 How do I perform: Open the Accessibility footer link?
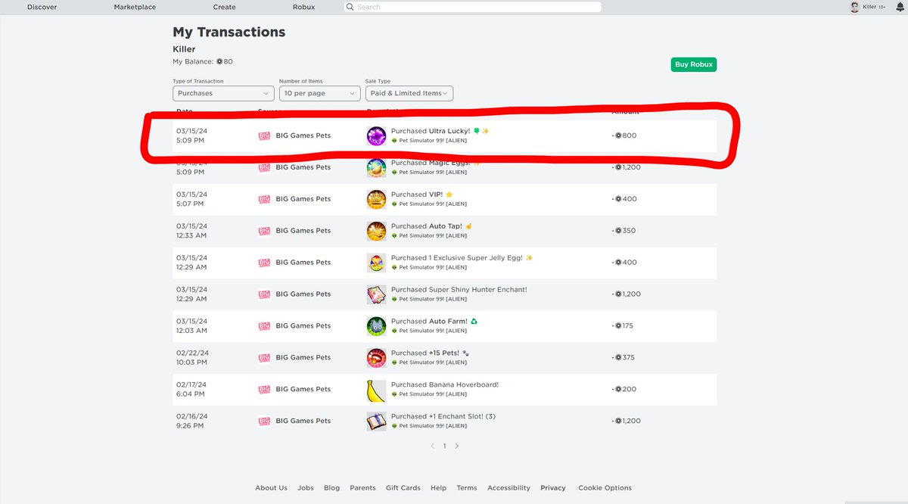[509, 488]
